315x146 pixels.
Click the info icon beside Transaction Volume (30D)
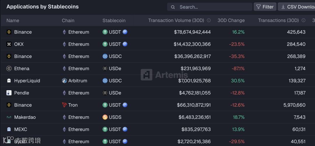tap(209, 20)
